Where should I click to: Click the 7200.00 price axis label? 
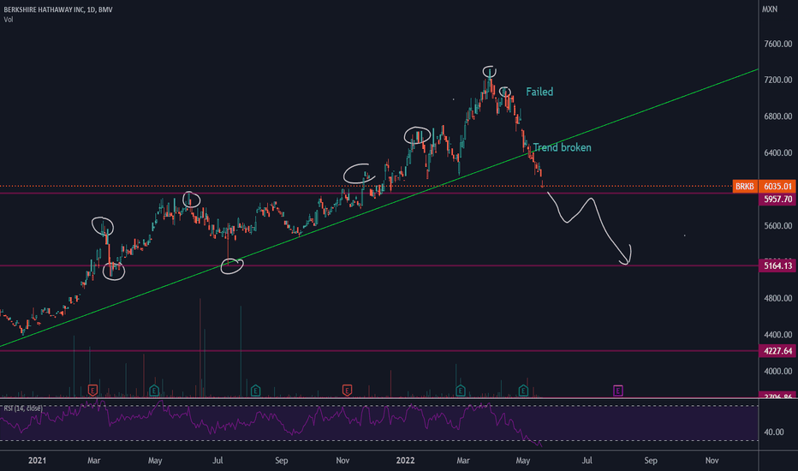pos(777,80)
